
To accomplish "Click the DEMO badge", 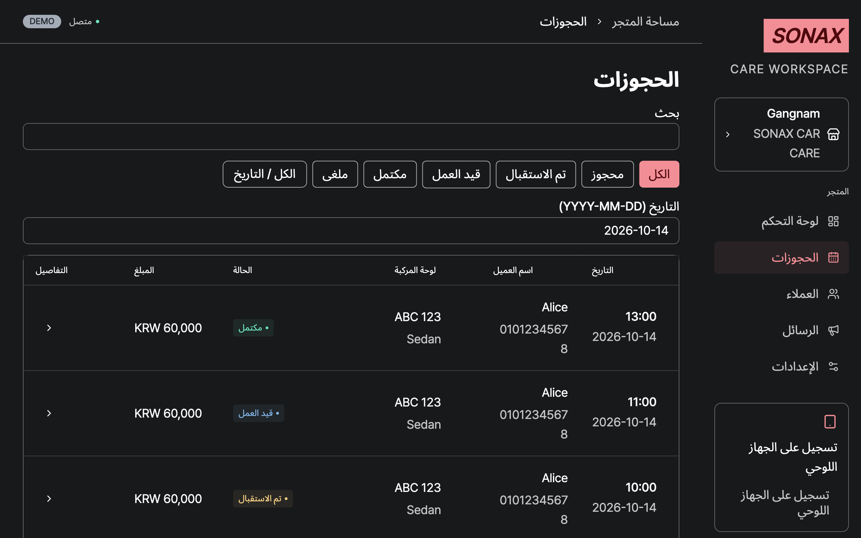I will pos(42,21).
